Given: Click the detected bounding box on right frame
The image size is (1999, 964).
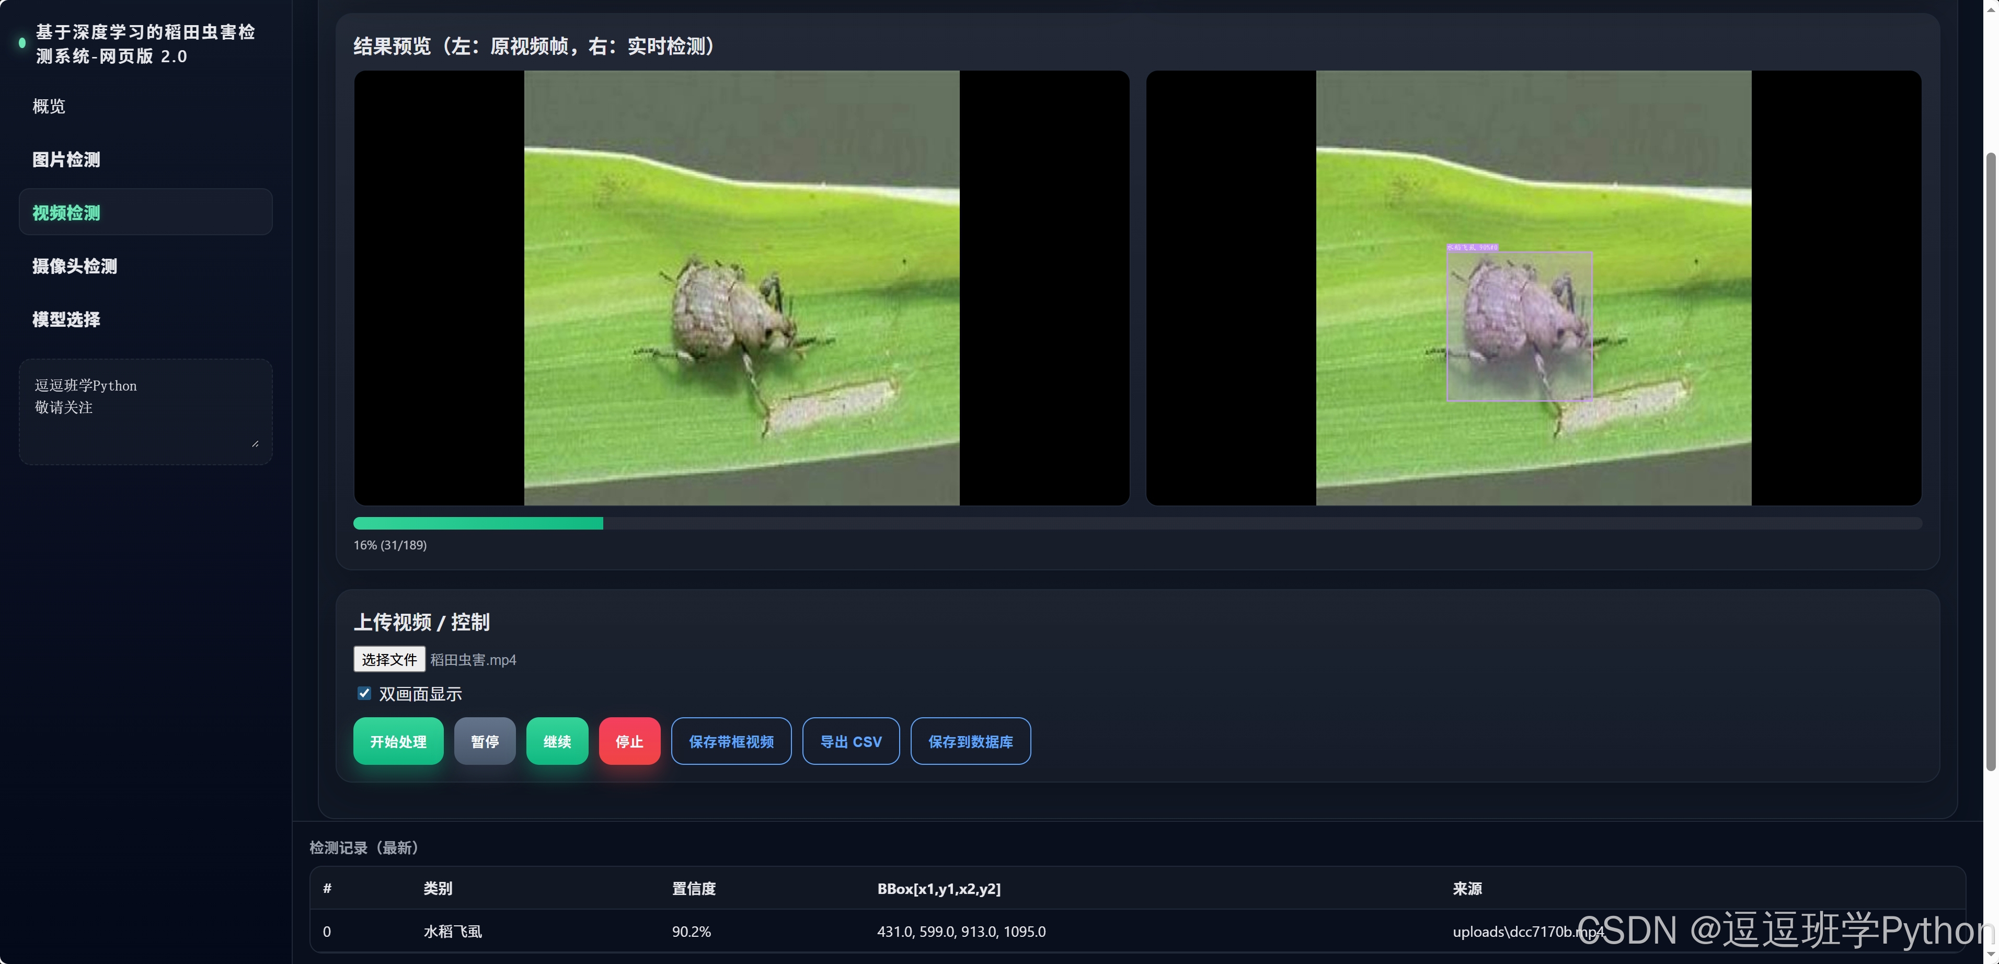Looking at the screenshot, I should [1519, 326].
